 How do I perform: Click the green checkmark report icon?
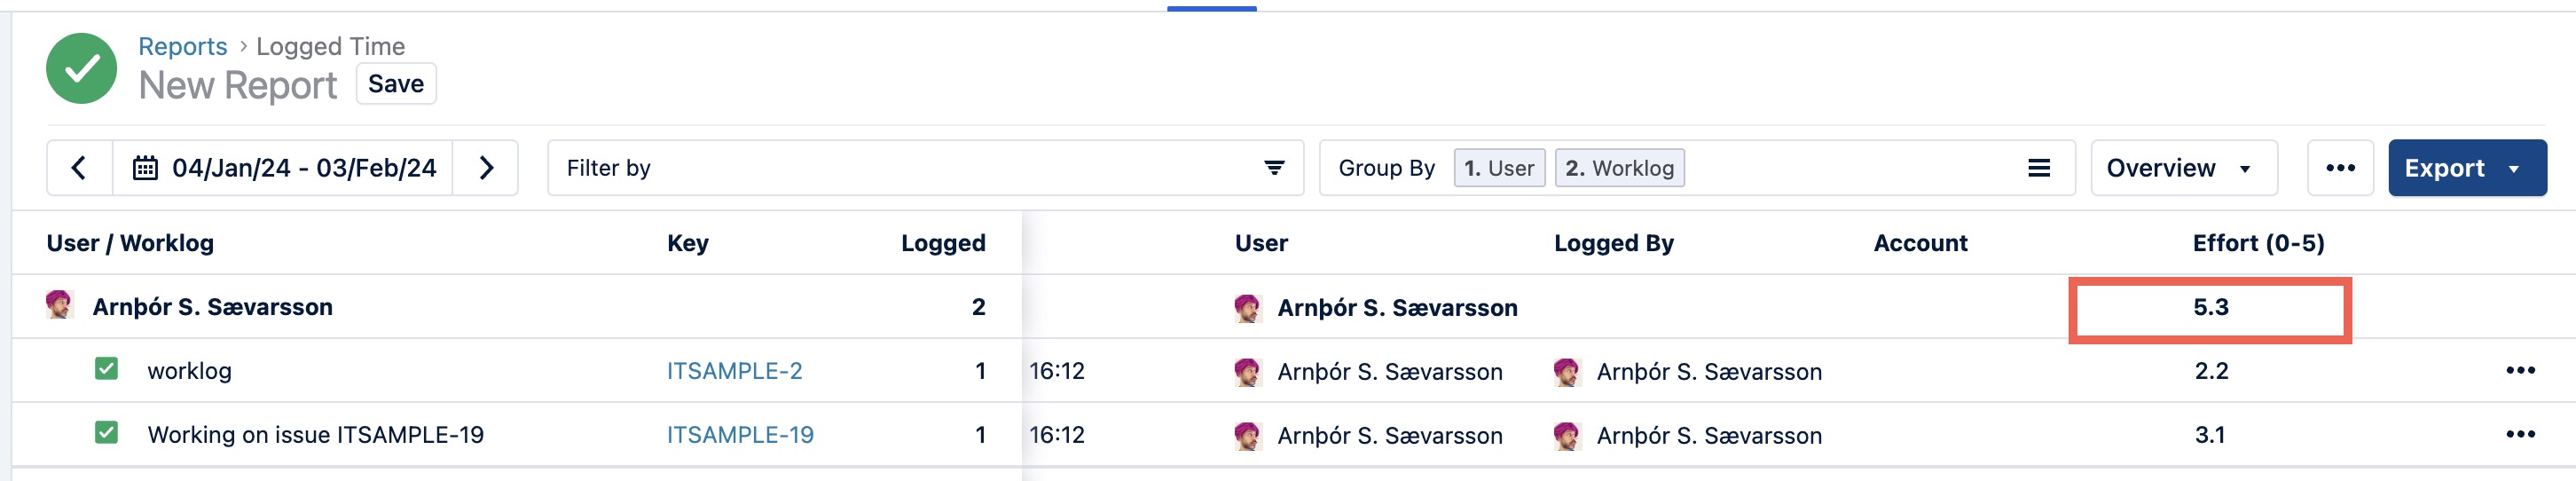pos(82,68)
